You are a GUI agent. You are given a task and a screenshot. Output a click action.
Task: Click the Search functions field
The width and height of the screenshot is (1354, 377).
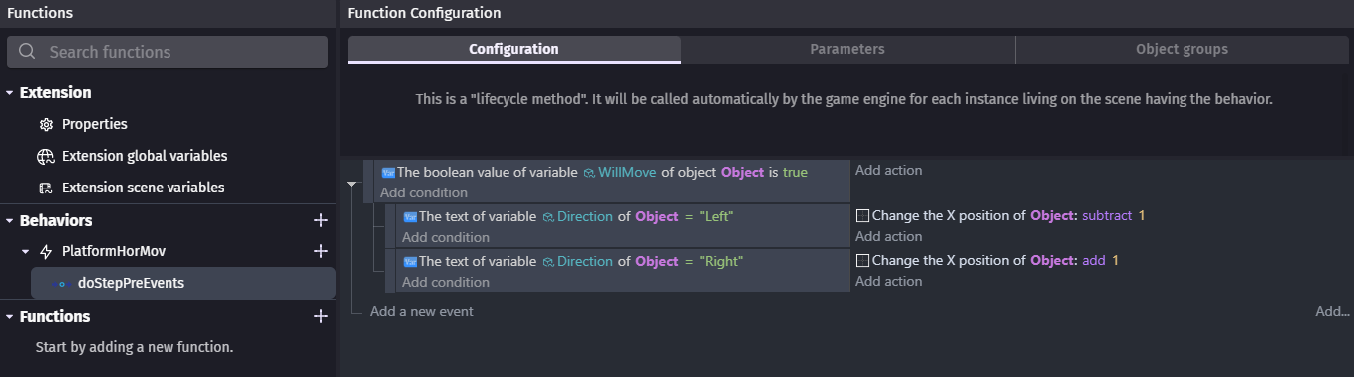(168, 52)
